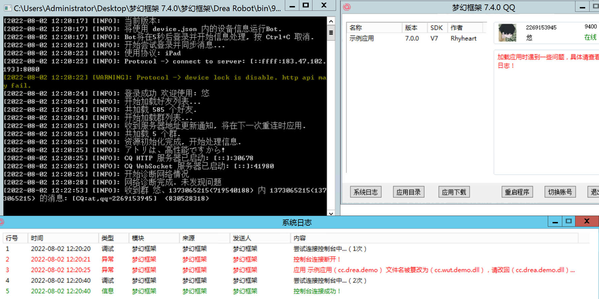This screenshot has width=599, height=299.
Task: Minimize the 梦幻框架 7.4.0 QQ window
Action: coord(582,7)
